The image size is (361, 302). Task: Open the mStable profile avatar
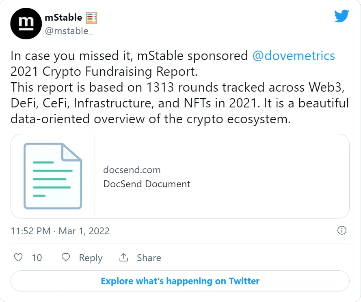pos(26,24)
